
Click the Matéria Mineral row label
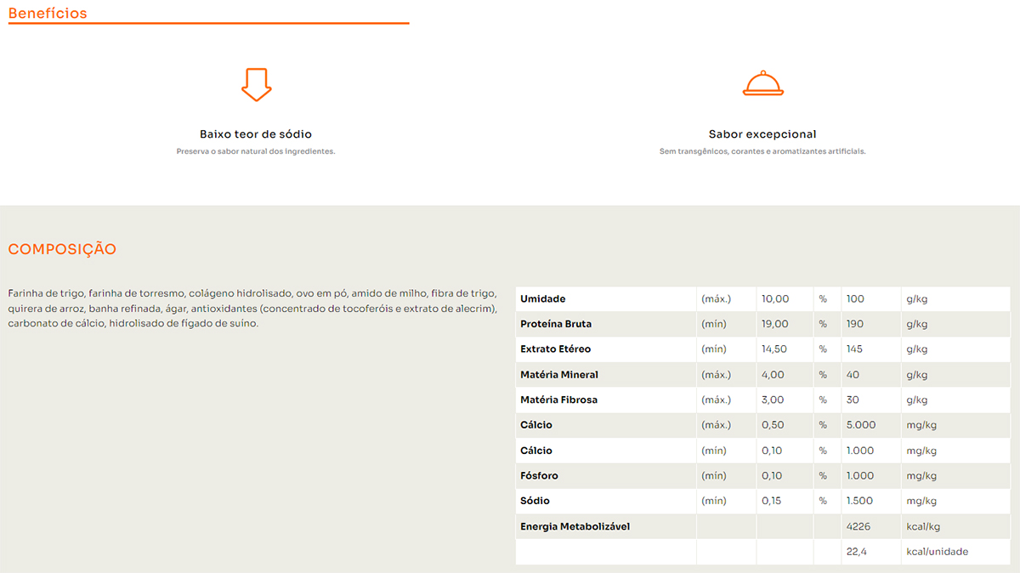558,375
